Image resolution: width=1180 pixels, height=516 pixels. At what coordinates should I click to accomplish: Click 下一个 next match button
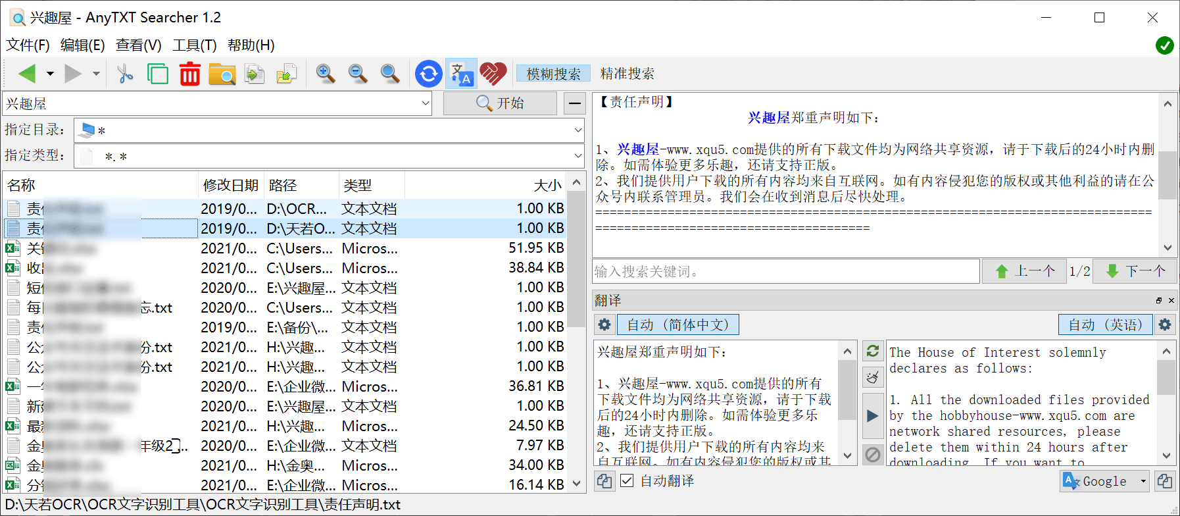[1135, 271]
